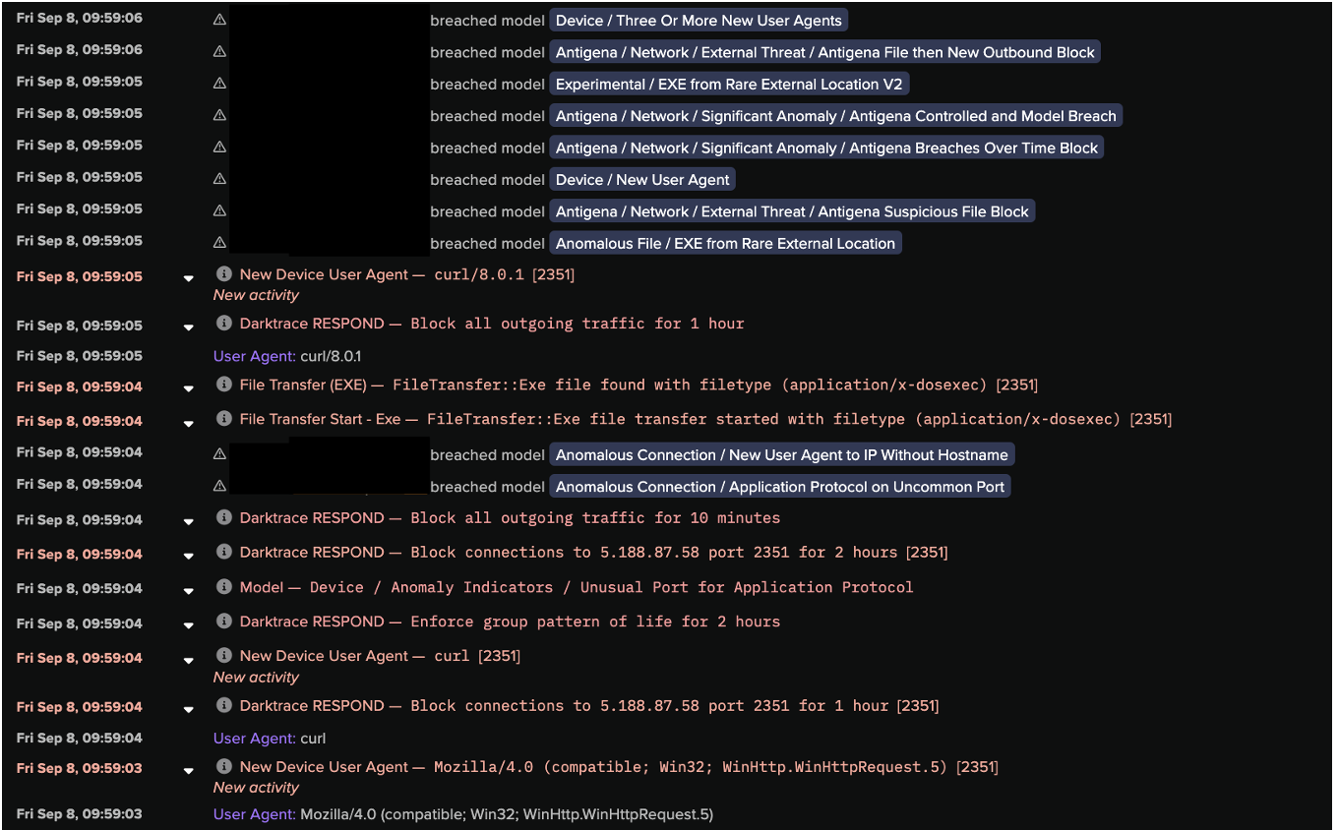Click info icon for Enforce group pattern of life

(223, 622)
